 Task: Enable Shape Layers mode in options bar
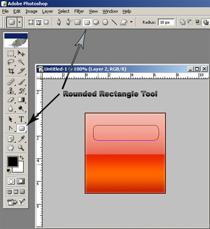point(31,22)
